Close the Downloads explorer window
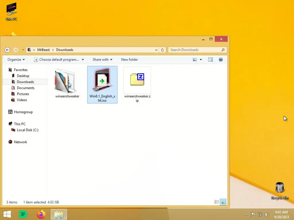 pos(221,39)
